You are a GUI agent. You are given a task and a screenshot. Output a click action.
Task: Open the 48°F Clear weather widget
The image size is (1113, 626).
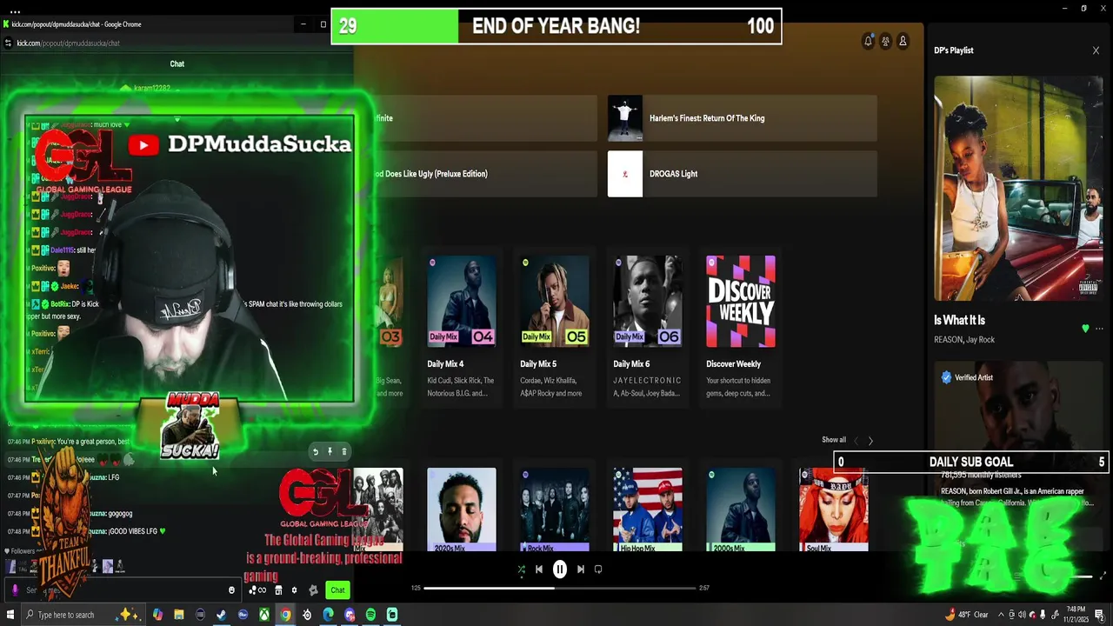(967, 615)
